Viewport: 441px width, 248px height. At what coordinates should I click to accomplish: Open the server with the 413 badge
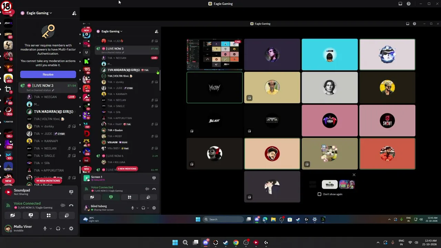coord(8,79)
